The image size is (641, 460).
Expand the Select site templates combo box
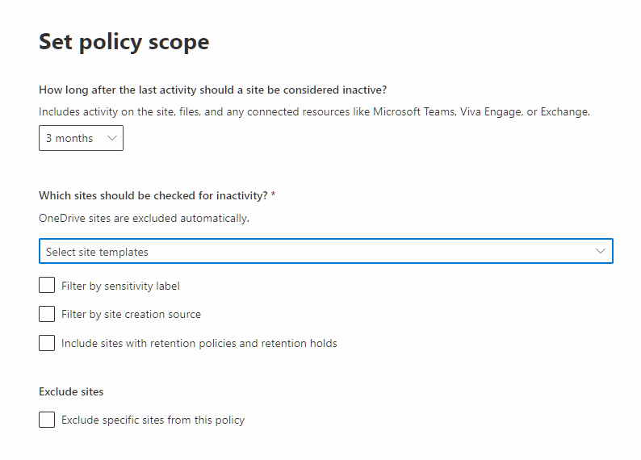(326, 251)
